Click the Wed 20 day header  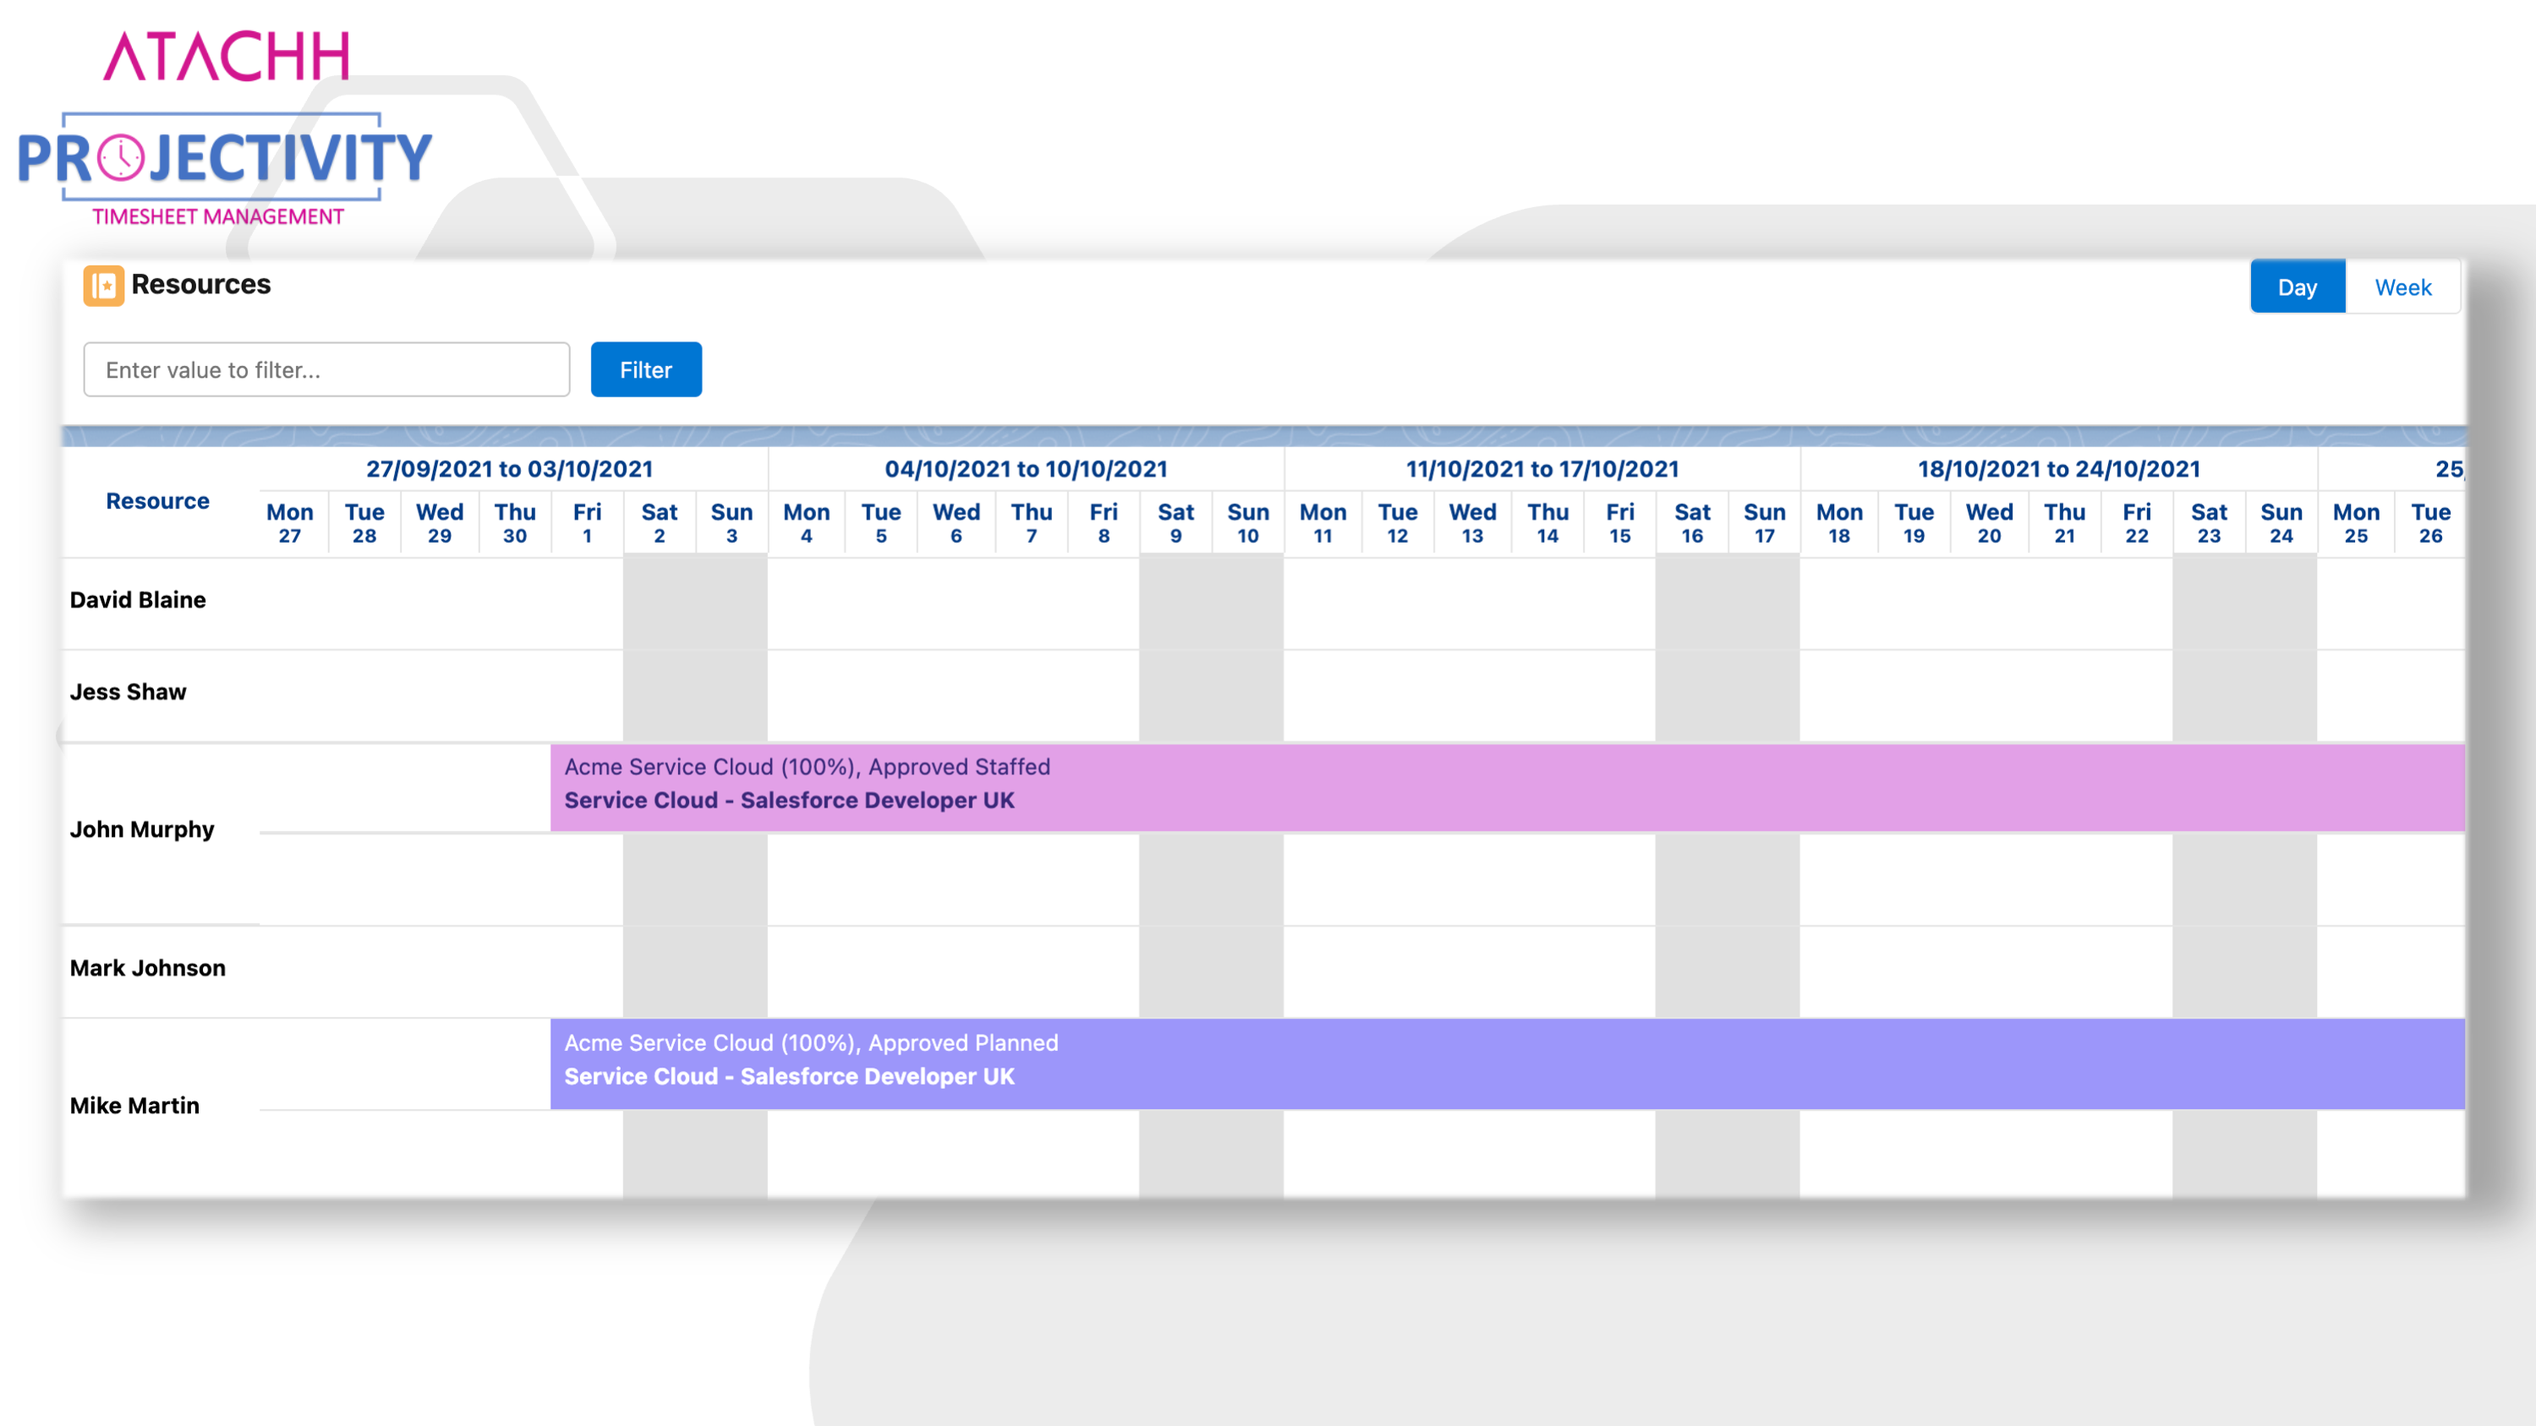[x=1989, y=522]
